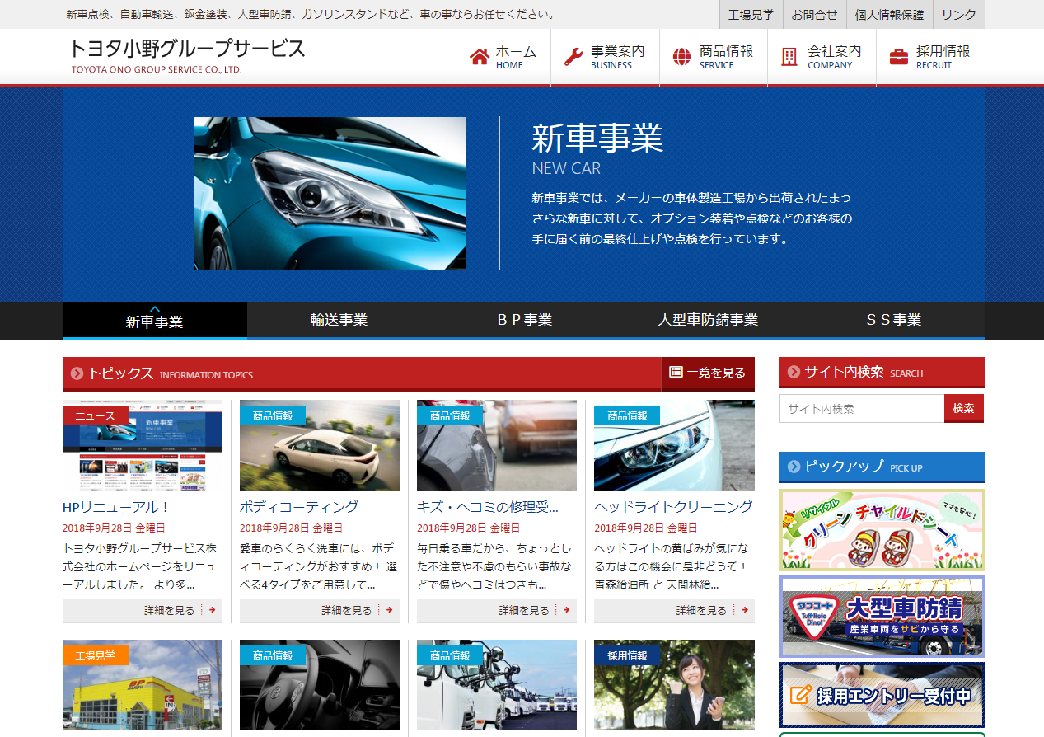This screenshot has width=1044, height=737.
Task: Open ボディコーティング article thumbnail
Action: (x=320, y=445)
